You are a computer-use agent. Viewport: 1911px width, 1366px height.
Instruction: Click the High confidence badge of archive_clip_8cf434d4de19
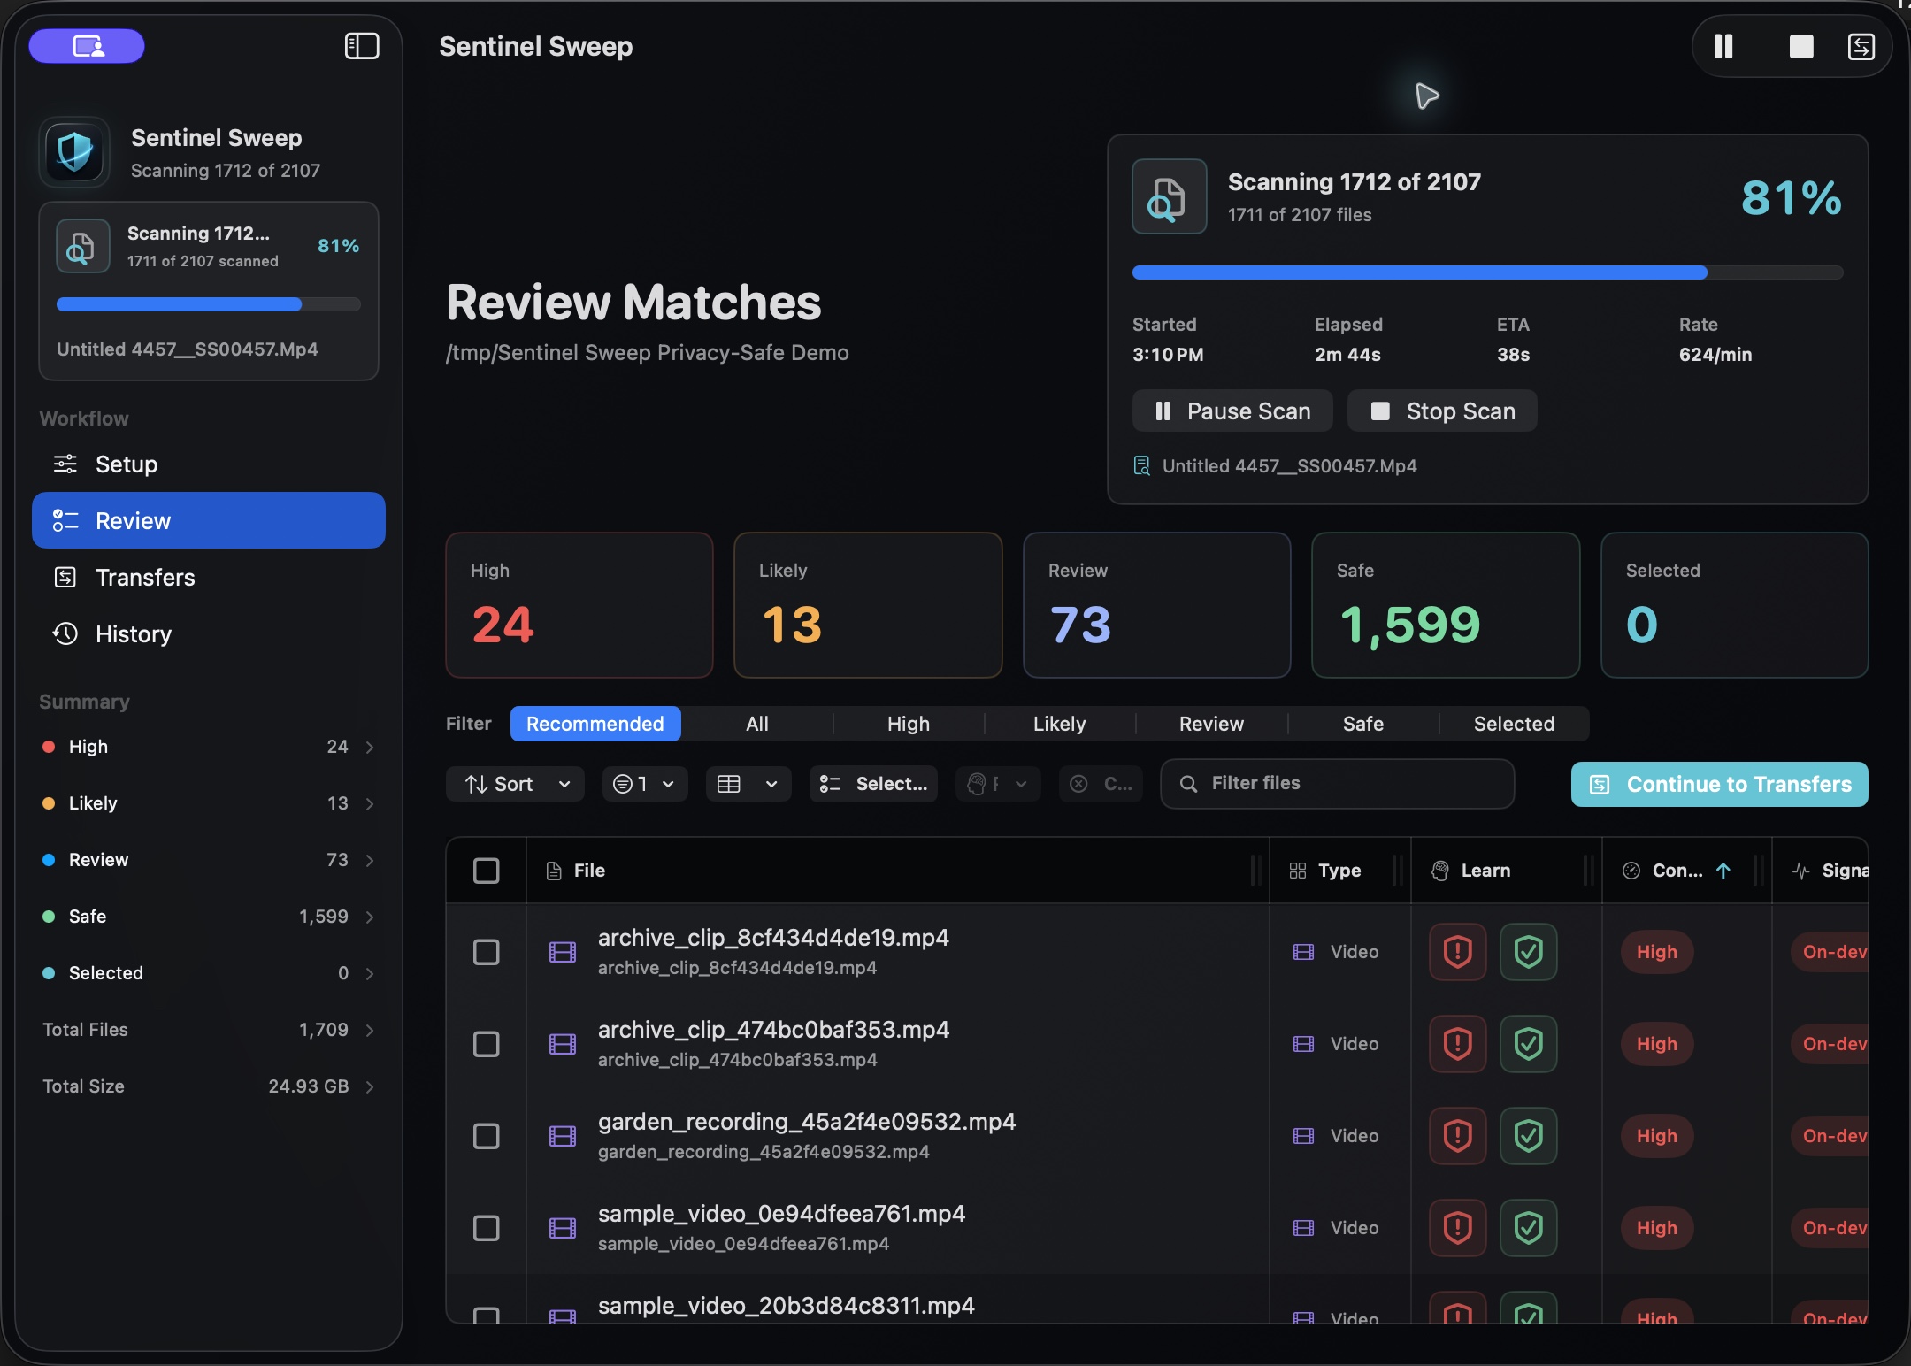pos(1657,952)
